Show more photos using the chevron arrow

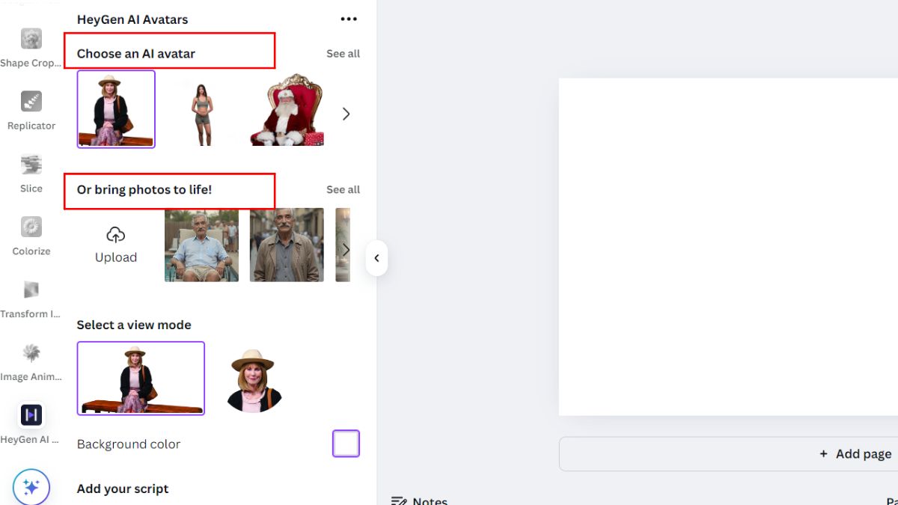(346, 249)
